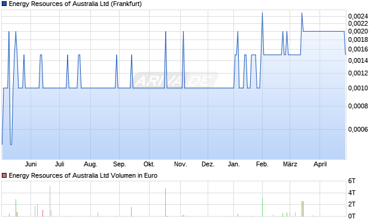Click the 4T volume axis label
371x222 pixels.
coord(352,193)
